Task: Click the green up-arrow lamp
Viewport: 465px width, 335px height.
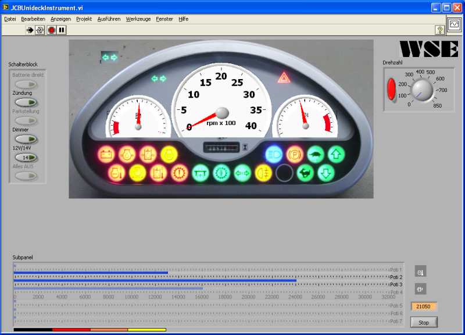Action: 337,154
